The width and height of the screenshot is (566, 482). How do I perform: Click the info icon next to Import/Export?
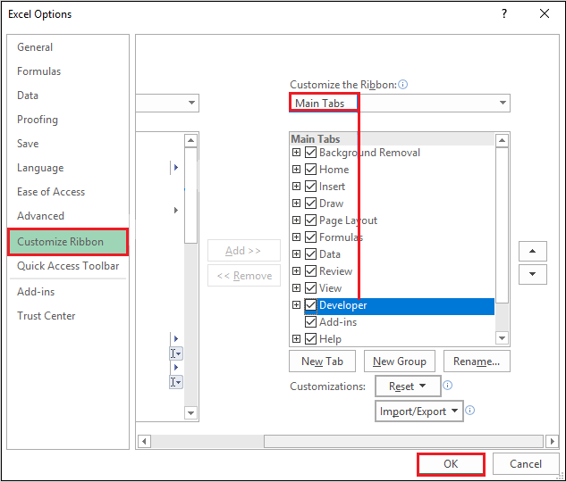[x=469, y=410]
